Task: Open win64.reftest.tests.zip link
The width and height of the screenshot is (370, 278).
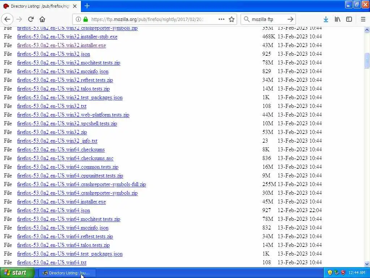Action: 65,236
